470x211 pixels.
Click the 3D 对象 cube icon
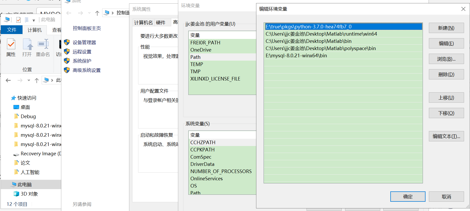[x=16, y=194]
